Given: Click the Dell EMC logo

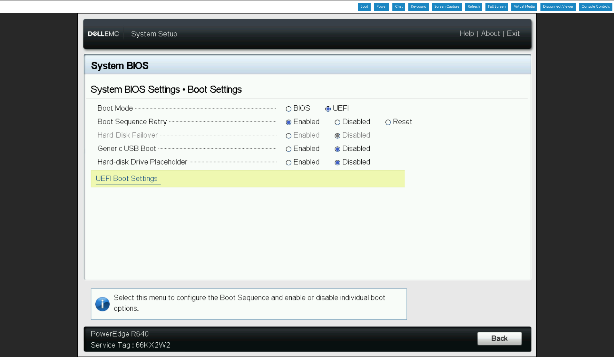Looking at the screenshot, I should point(103,34).
